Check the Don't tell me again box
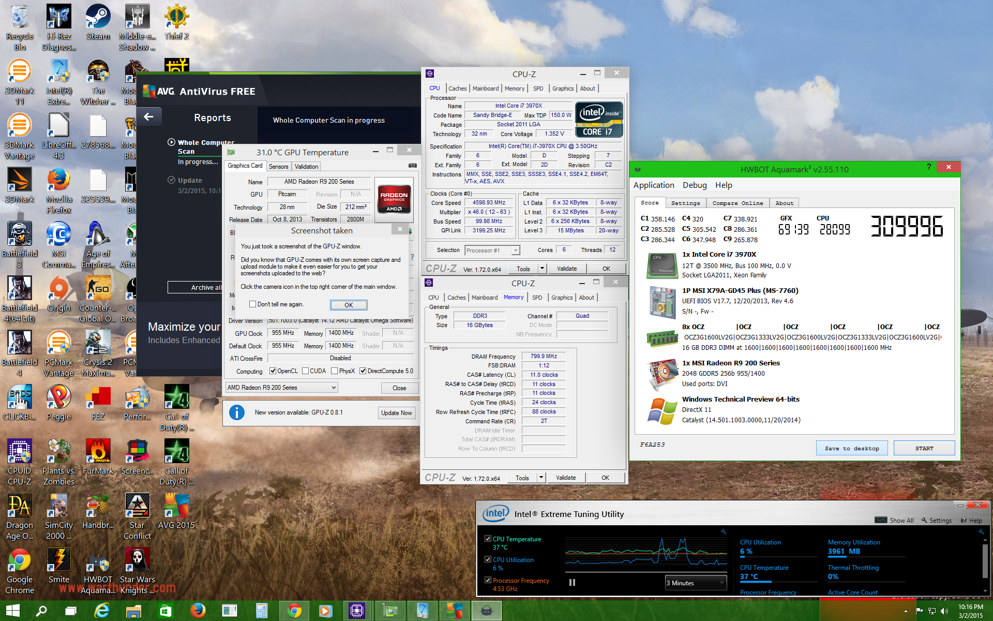993x621 pixels. [252, 304]
